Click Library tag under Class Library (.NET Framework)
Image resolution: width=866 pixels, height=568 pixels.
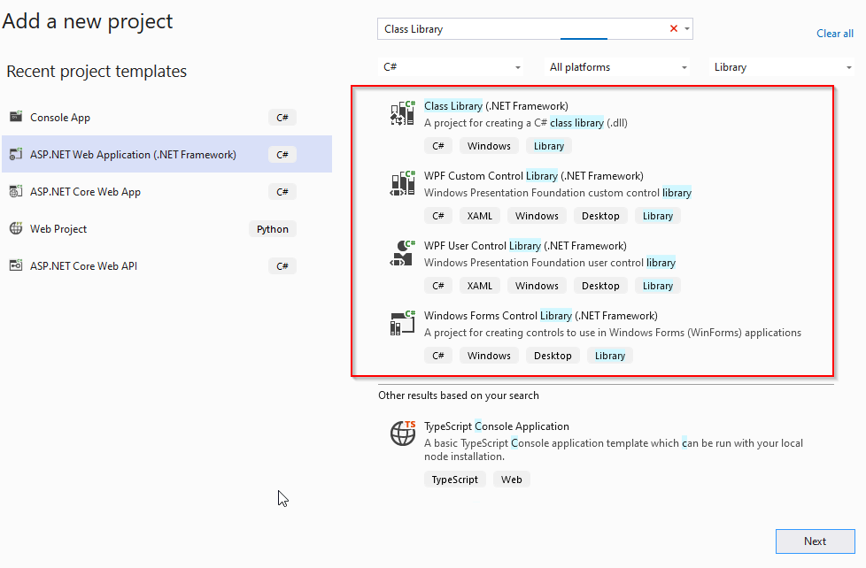point(549,146)
